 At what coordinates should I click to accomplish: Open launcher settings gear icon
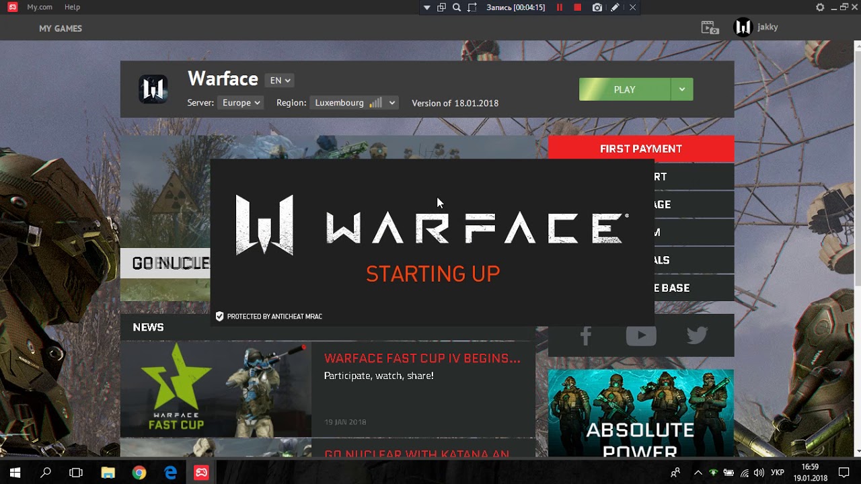coord(820,7)
